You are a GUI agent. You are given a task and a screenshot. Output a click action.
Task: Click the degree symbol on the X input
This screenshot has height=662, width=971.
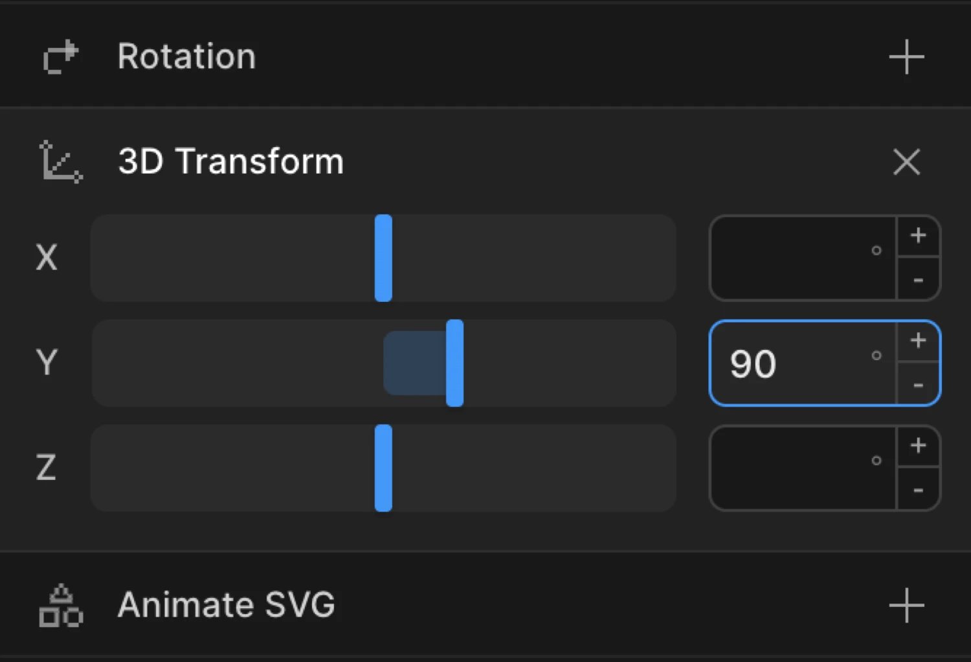click(876, 251)
